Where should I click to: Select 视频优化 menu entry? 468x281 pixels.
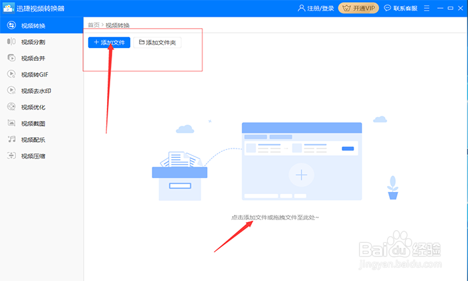tap(33, 107)
